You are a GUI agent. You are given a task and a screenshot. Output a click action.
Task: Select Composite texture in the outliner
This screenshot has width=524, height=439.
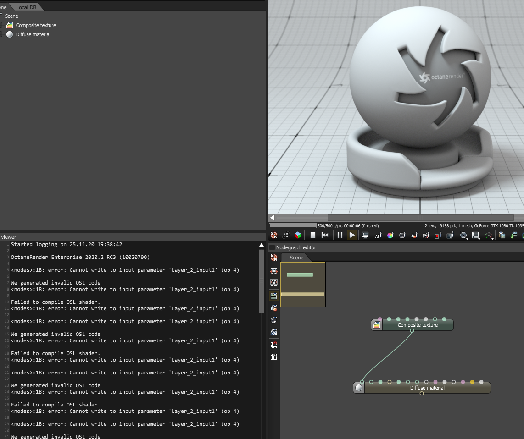click(36, 25)
